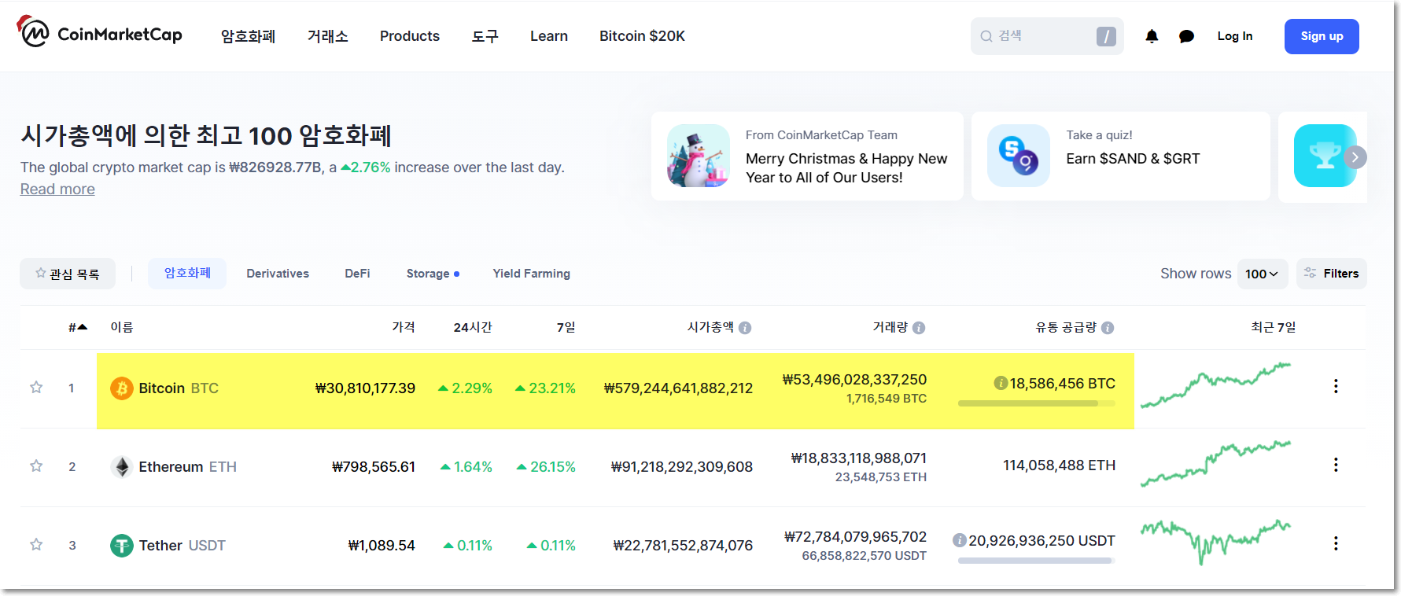
Task: Open the info icon next to 시가총액
Action: click(745, 328)
